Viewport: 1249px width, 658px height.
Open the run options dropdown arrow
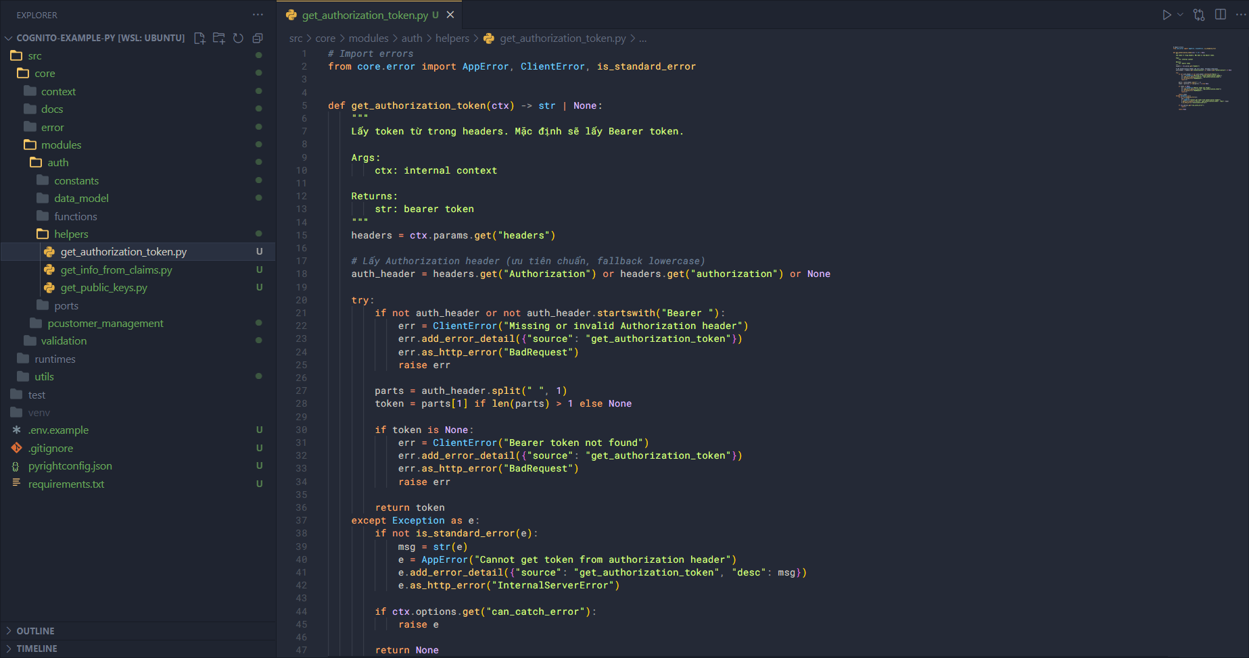[x=1181, y=15]
